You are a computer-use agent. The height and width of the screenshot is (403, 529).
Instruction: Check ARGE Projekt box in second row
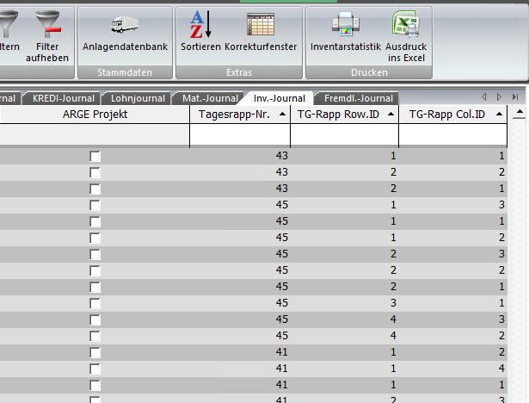95,172
